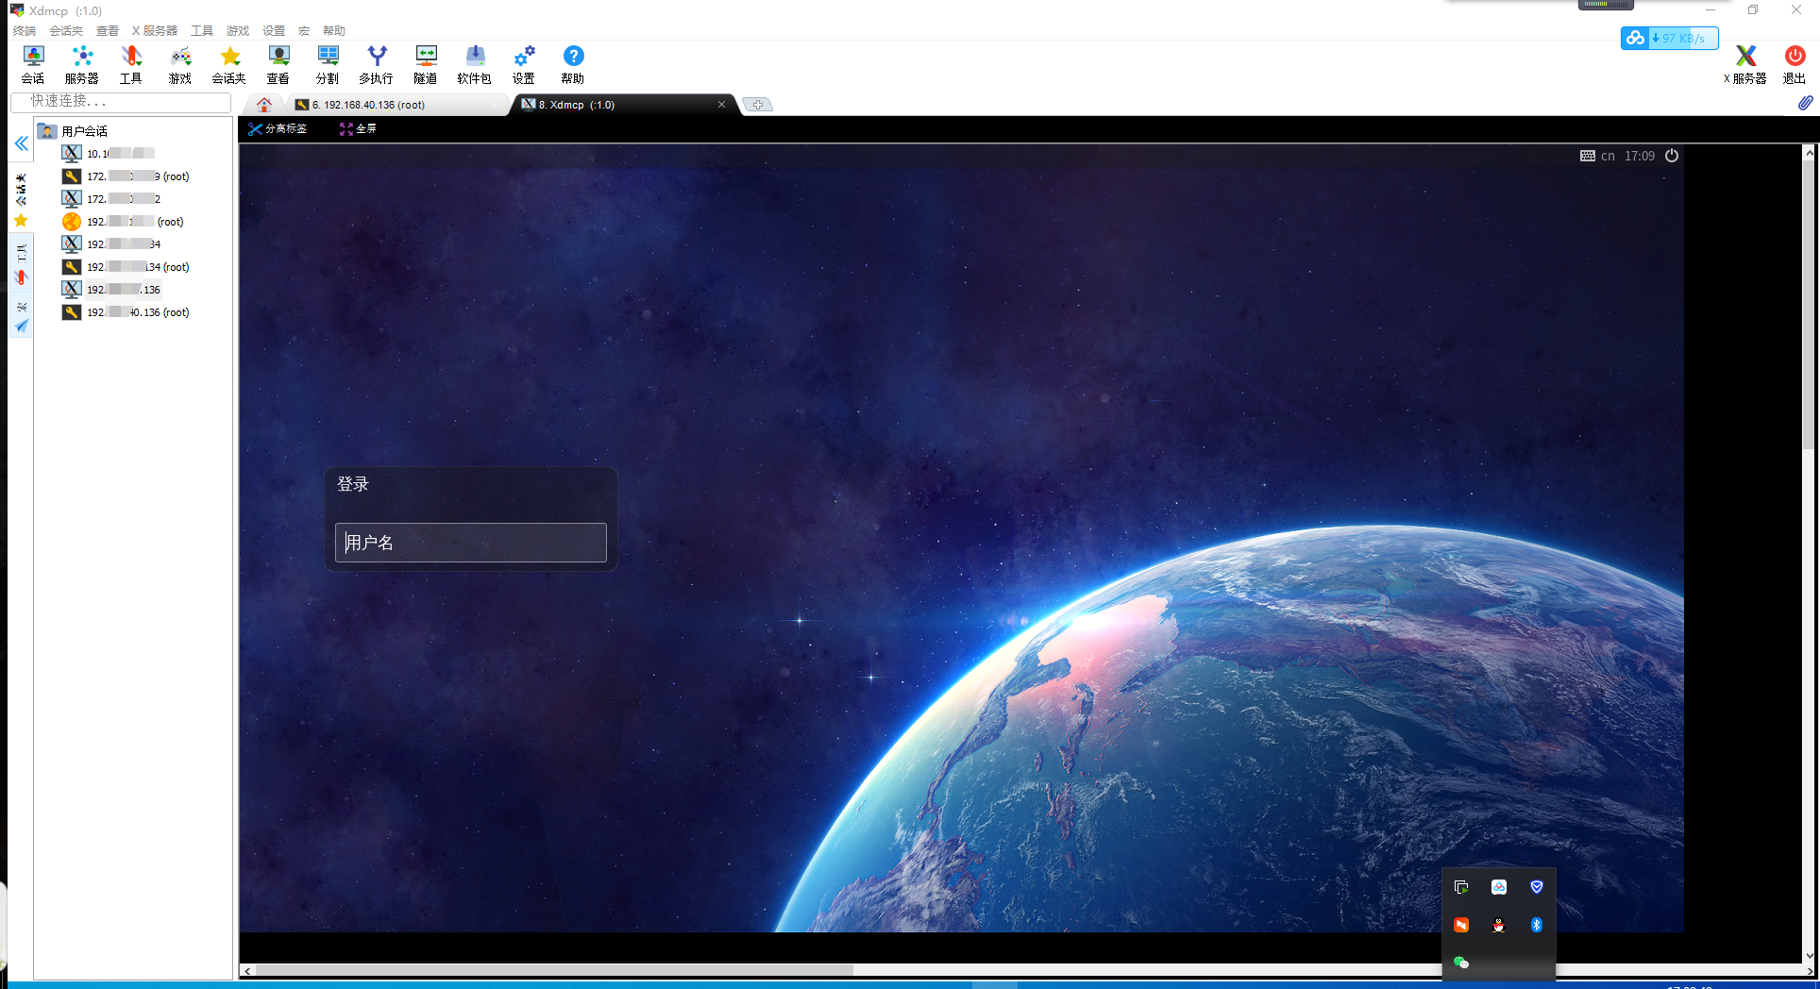
Task: Open the 宏 vertical sidebar tab with paper plane
Action: [21, 317]
